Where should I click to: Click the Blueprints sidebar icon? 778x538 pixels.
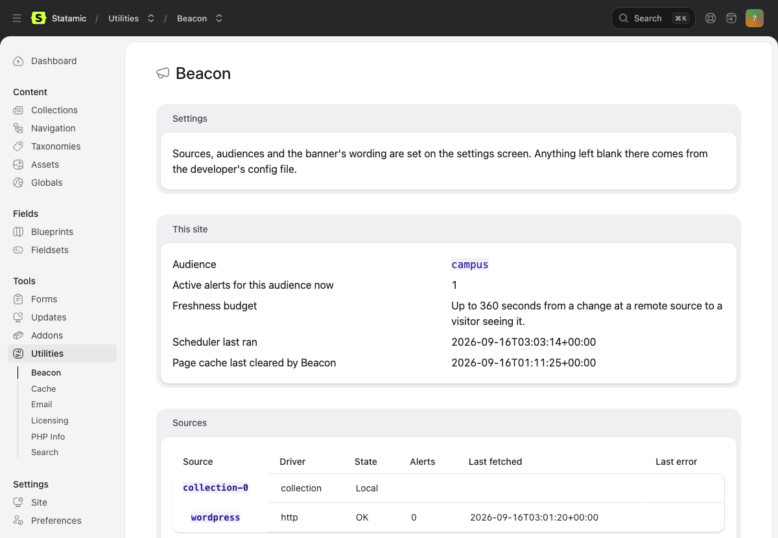point(18,232)
